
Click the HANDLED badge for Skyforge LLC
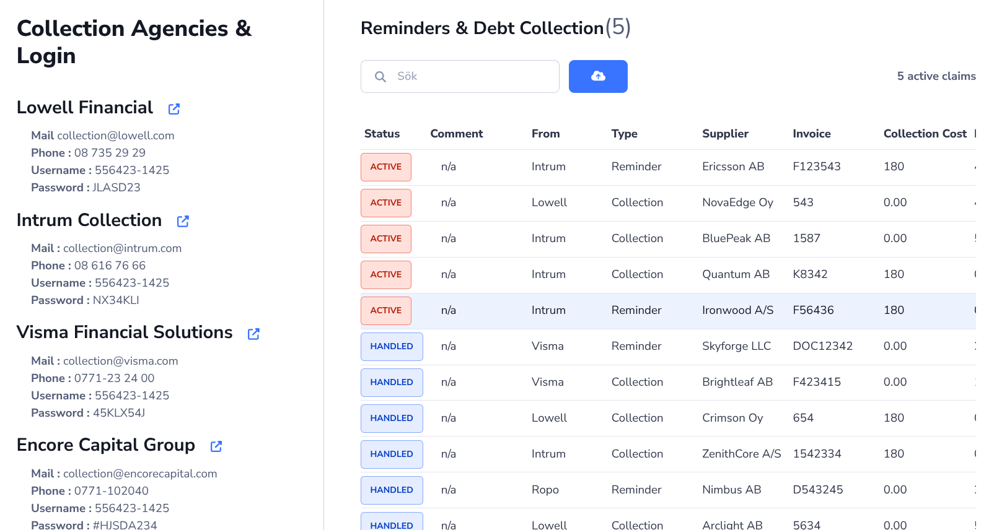392,346
